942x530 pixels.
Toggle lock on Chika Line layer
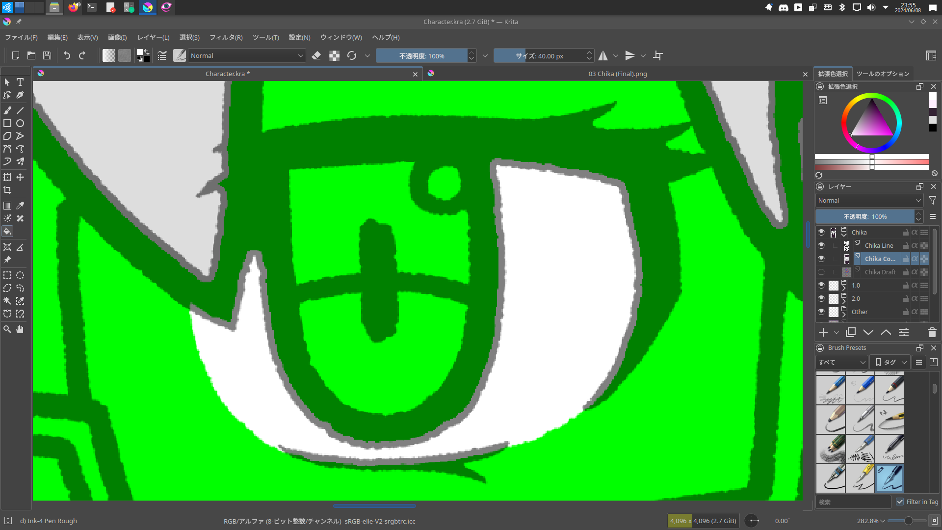[x=906, y=245]
